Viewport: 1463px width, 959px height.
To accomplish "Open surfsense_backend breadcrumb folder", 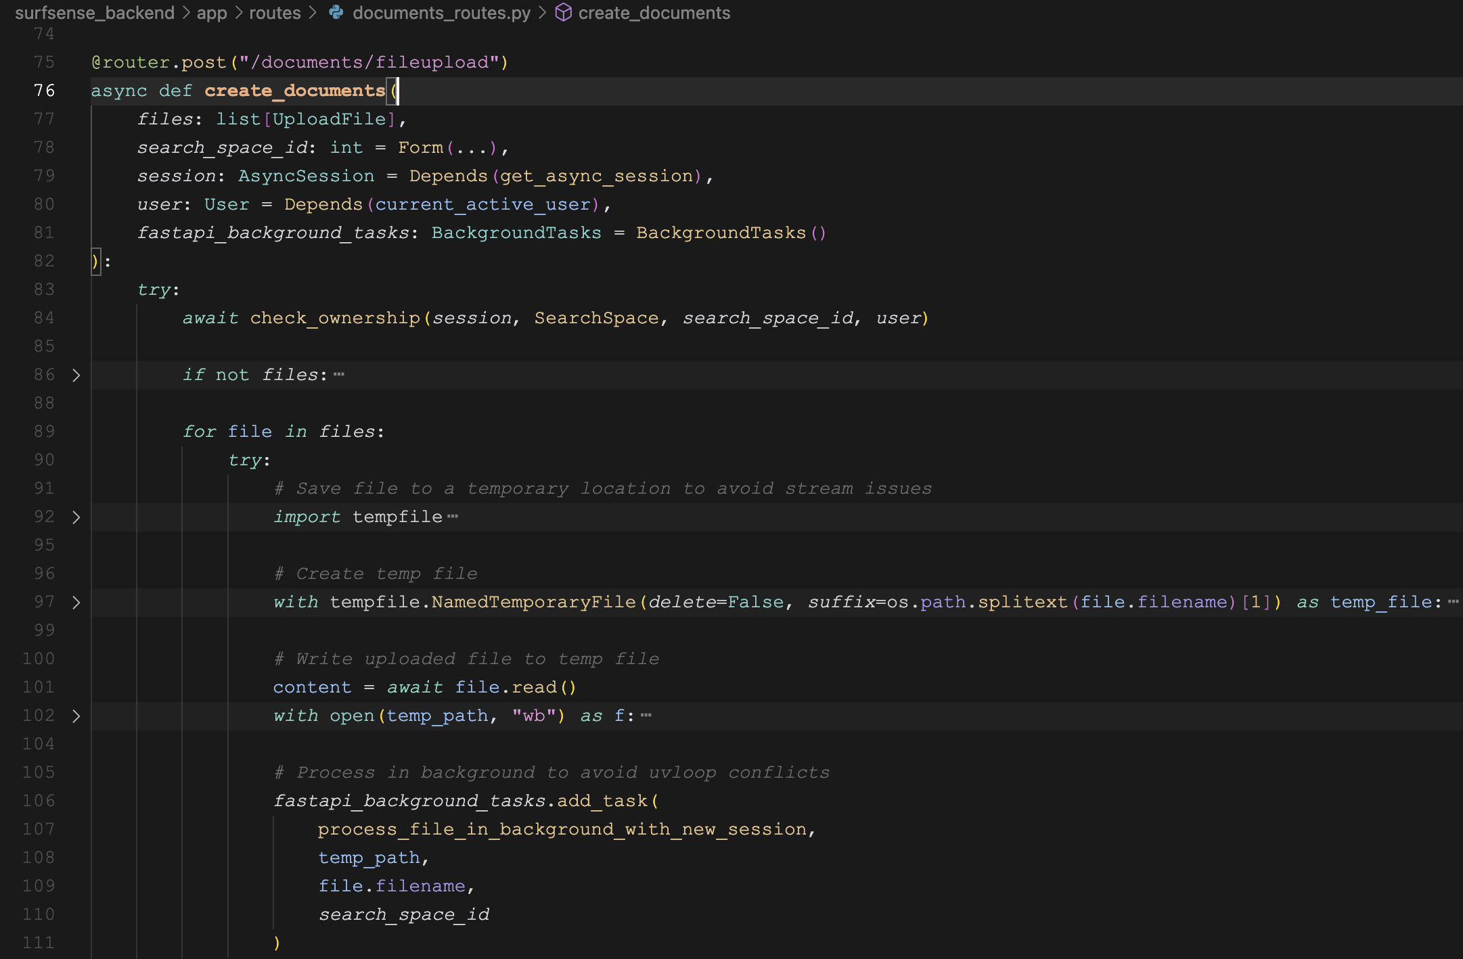I will click(95, 13).
